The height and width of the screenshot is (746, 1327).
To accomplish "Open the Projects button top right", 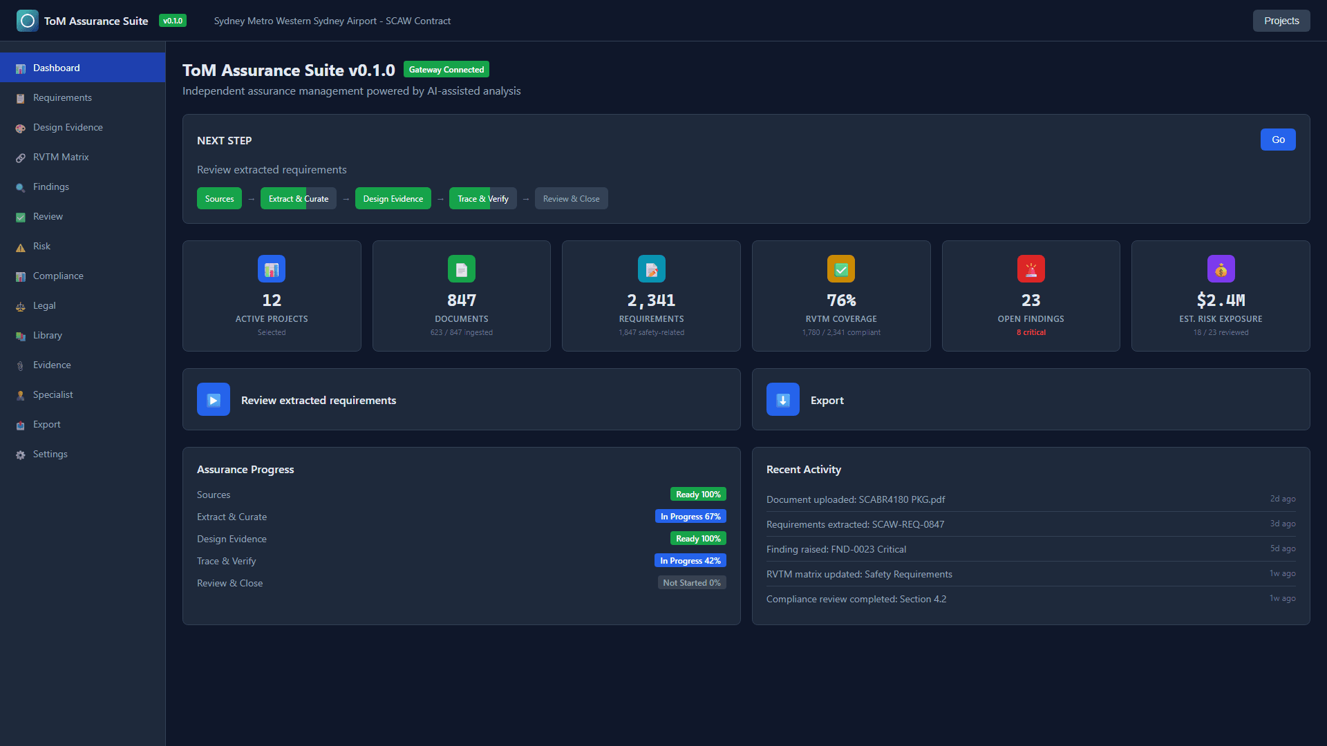I will [1281, 20].
